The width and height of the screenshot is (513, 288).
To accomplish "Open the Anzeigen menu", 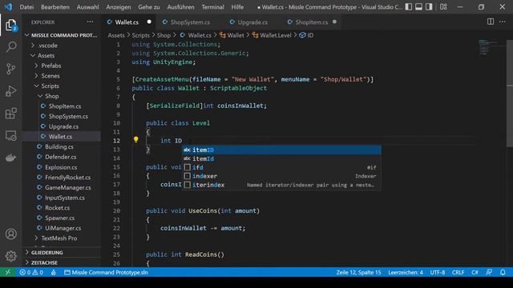I will tap(118, 6).
